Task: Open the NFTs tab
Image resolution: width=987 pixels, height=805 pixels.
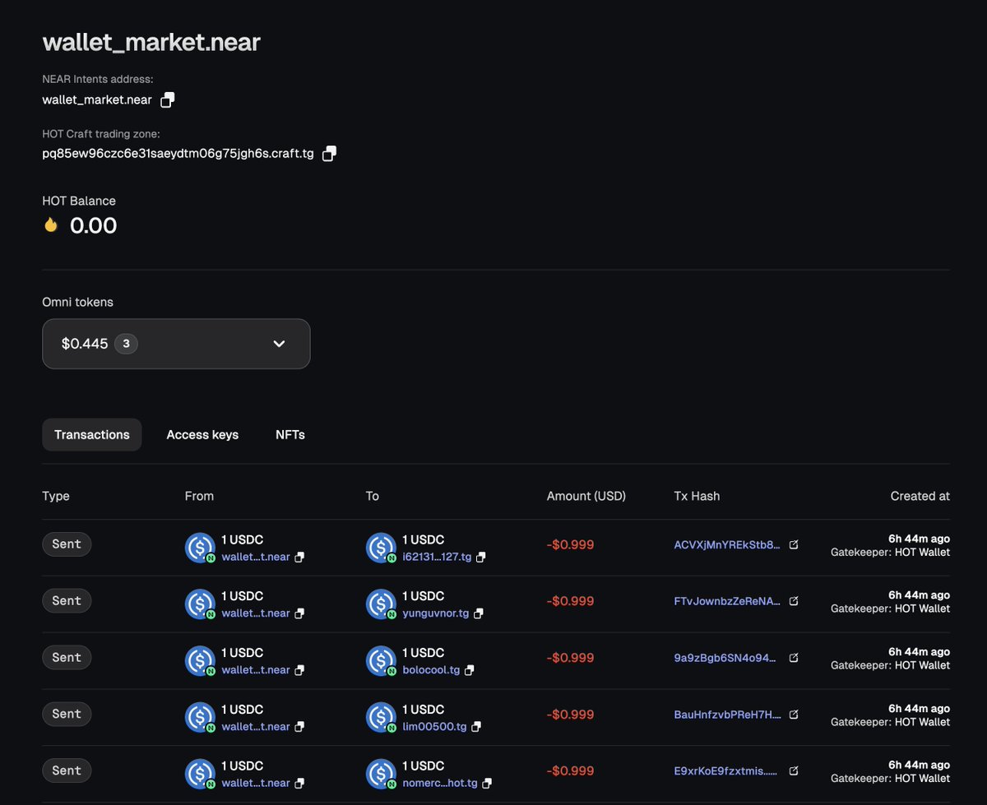Action: coord(290,434)
